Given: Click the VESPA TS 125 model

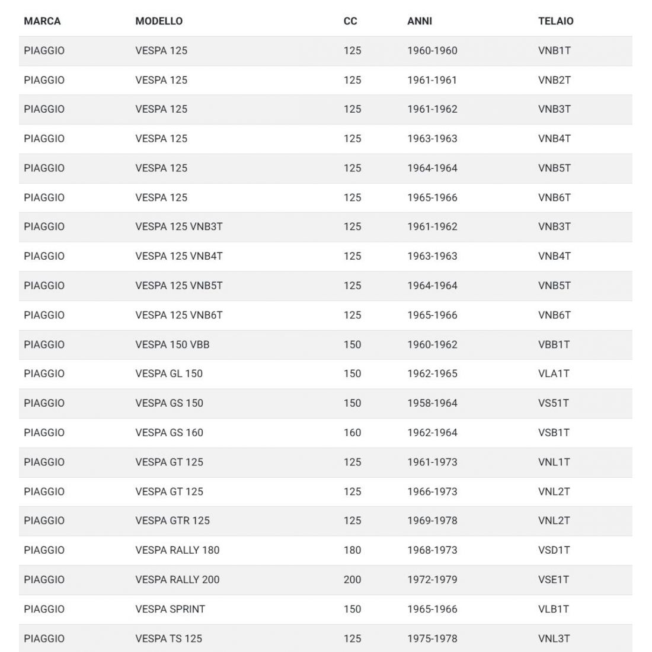Looking at the screenshot, I should click(x=168, y=638).
